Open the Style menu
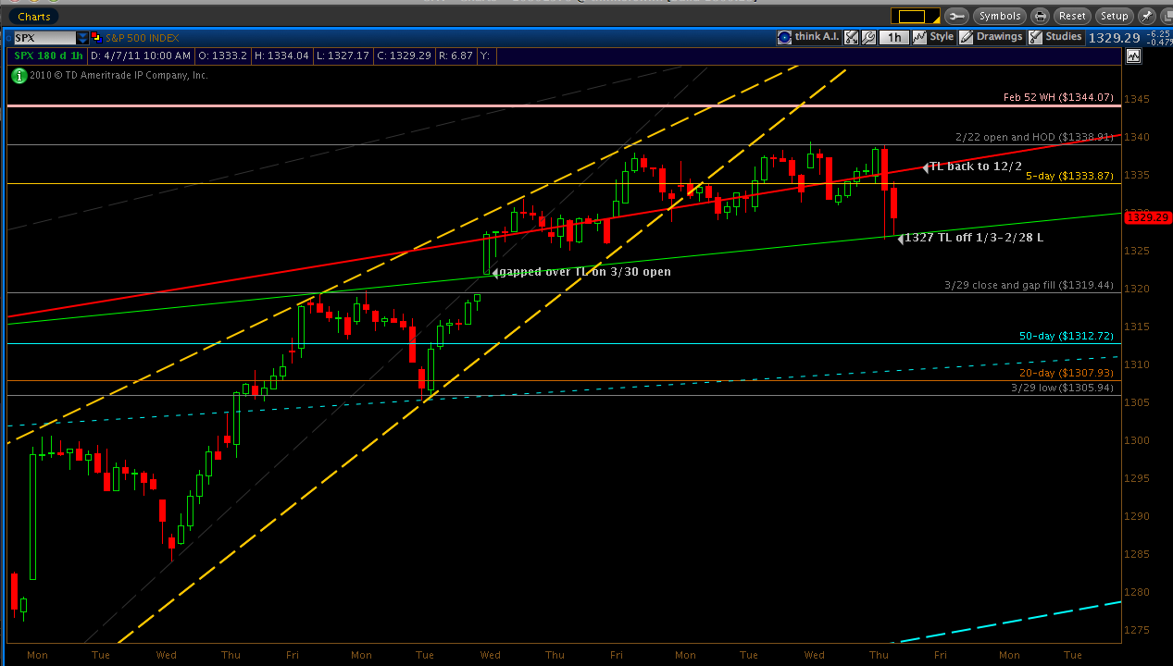The width and height of the screenshot is (1173, 666). pyautogui.click(x=933, y=38)
